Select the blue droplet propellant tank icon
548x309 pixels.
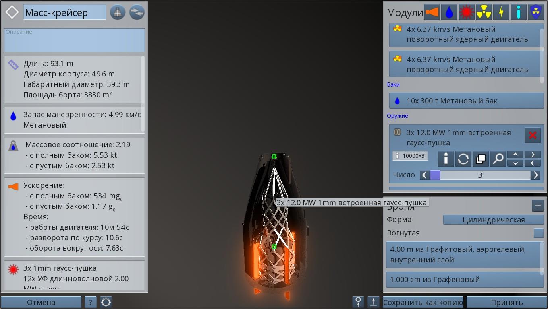click(449, 12)
